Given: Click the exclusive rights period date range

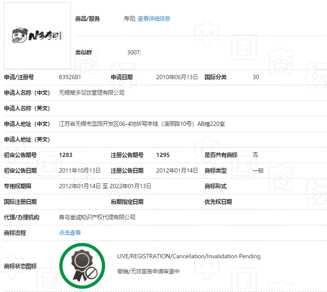Looking at the screenshot, I should click(105, 186).
